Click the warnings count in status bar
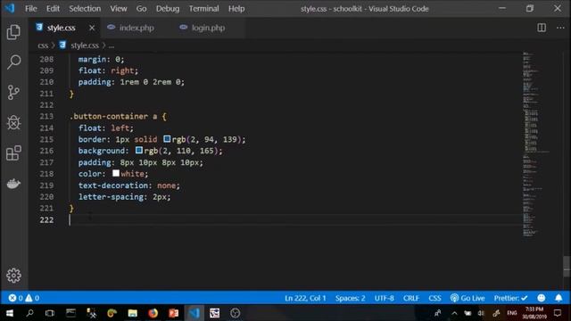This screenshot has height=321, width=571. point(32,298)
